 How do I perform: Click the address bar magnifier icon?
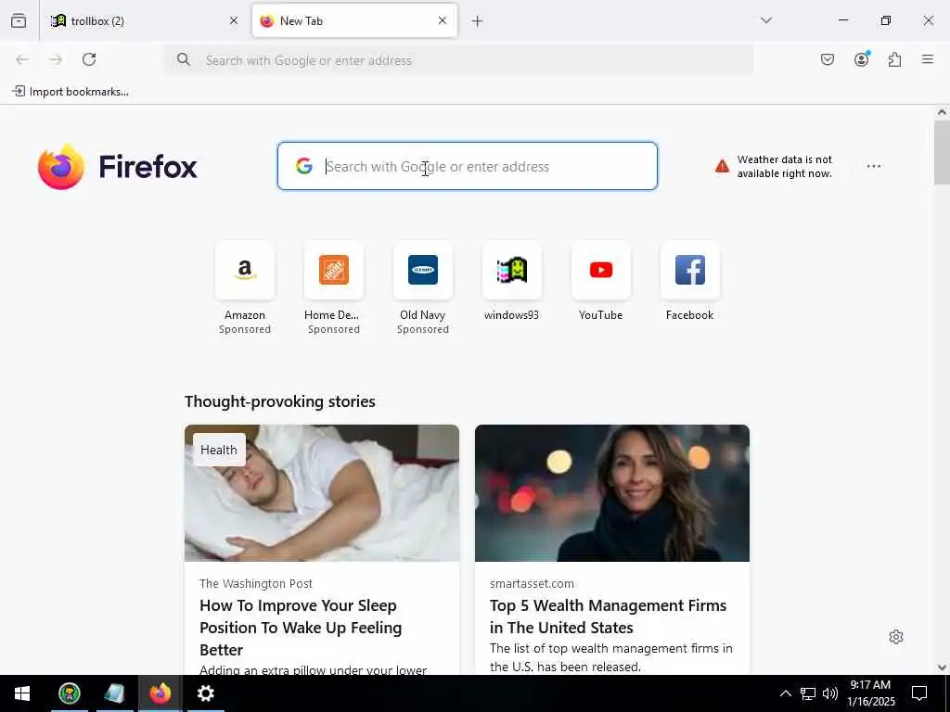(x=184, y=59)
